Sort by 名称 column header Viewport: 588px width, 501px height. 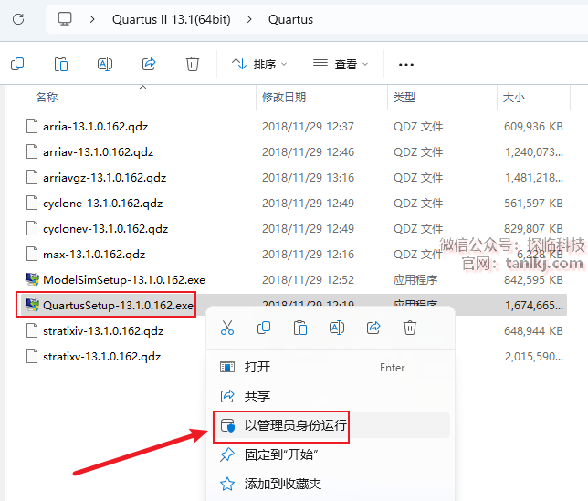click(47, 98)
